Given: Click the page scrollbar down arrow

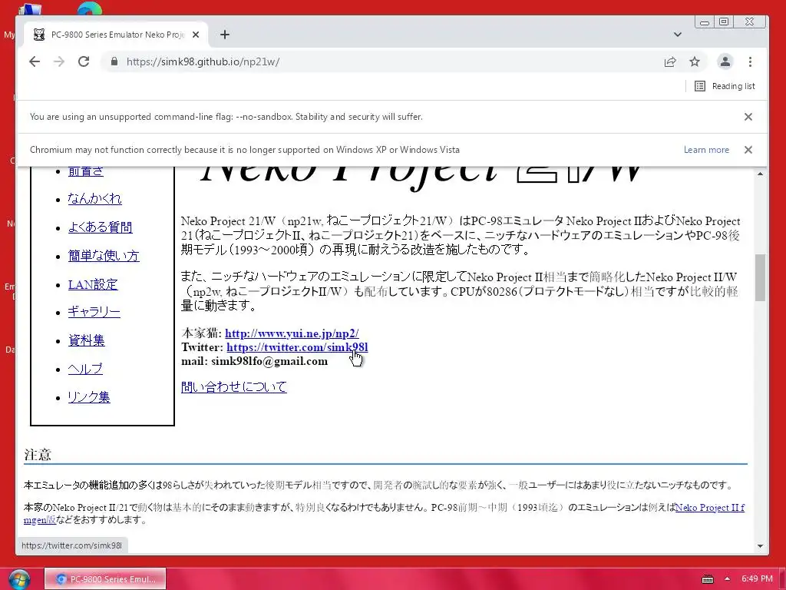Looking at the screenshot, I should (x=761, y=546).
